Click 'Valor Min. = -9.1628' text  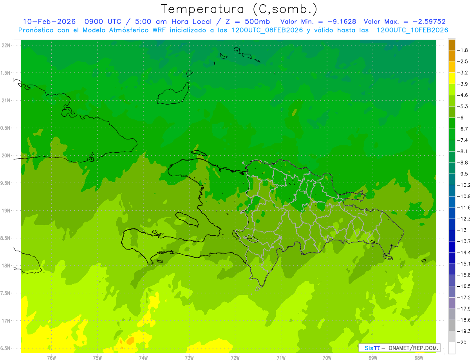coord(319,22)
